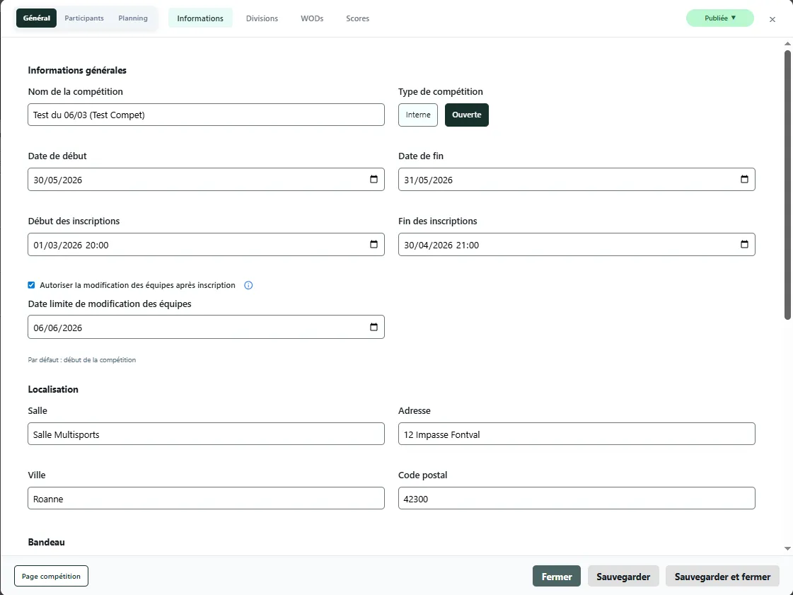Uncheck Autoriser la modification des équipes
Screen dimensions: 793x595
31,285
